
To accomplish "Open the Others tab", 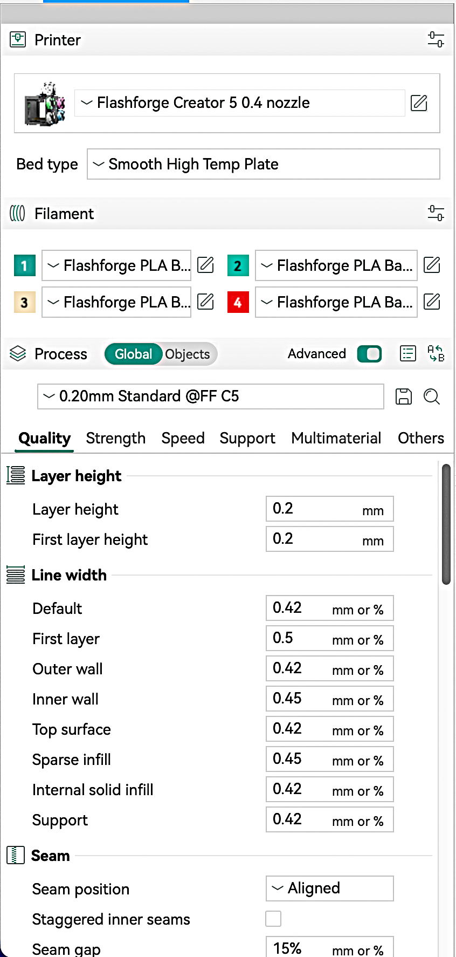I will point(421,438).
